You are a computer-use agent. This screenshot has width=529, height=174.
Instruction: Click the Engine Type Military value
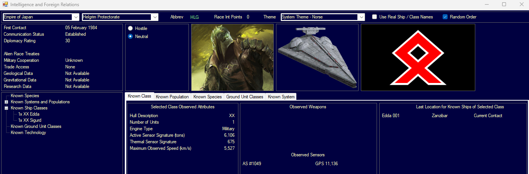tap(228, 129)
